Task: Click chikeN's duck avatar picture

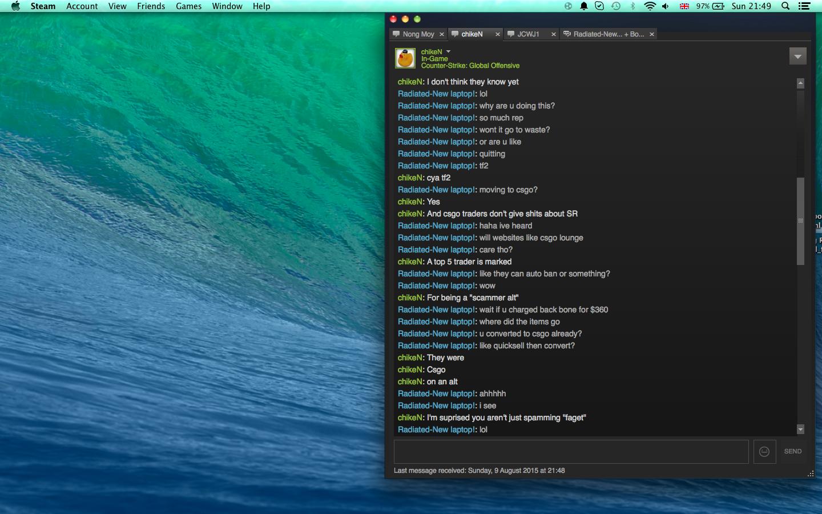Action: coord(405,58)
